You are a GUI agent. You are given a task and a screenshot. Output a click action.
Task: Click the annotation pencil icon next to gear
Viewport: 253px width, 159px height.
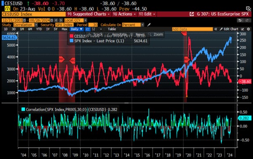242,29
